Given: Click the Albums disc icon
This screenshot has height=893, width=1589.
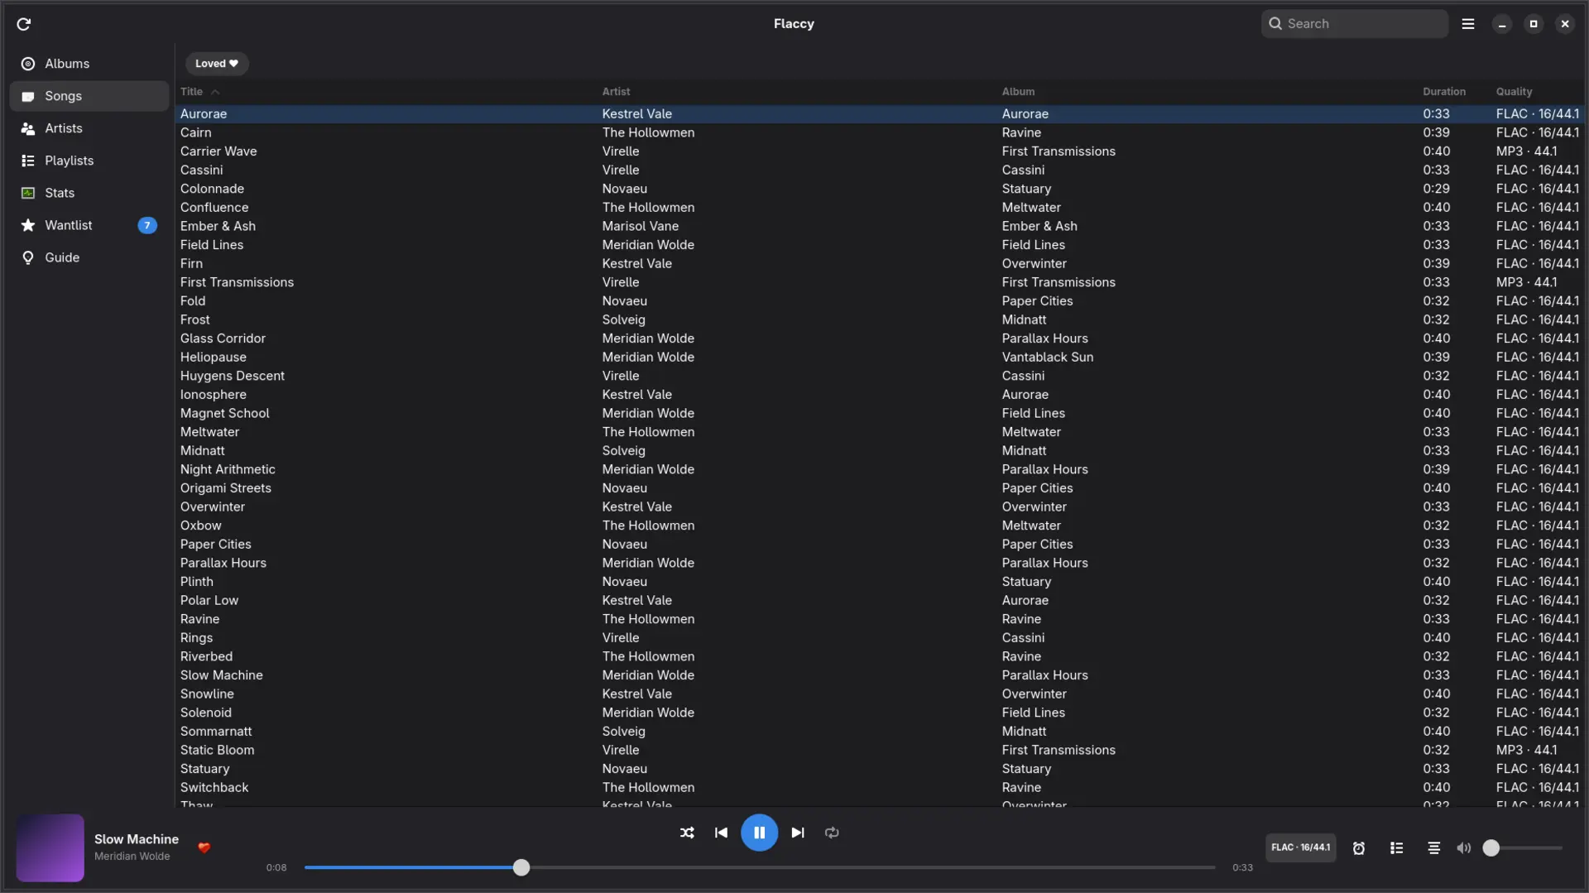Looking at the screenshot, I should coord(28,64).
